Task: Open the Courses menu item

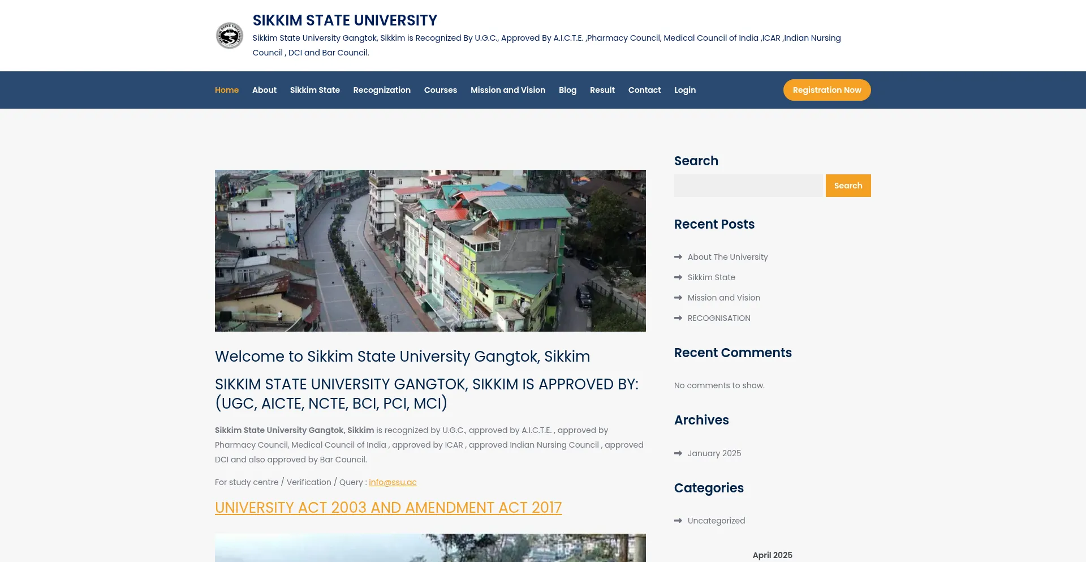Action: pyautogui.click(x=441, y=90)
